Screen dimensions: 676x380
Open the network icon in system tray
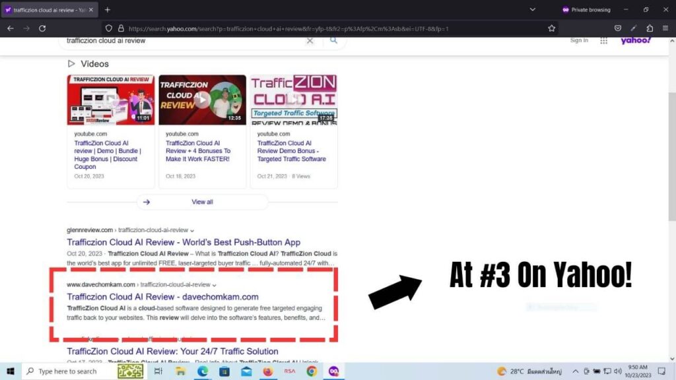click(607, 371)
